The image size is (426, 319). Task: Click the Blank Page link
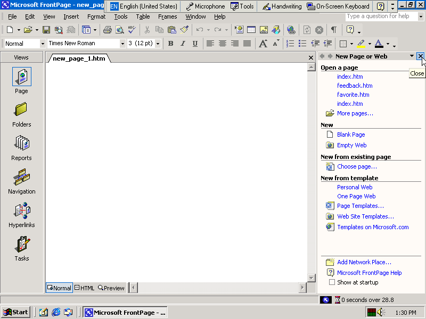coord(351,135)
